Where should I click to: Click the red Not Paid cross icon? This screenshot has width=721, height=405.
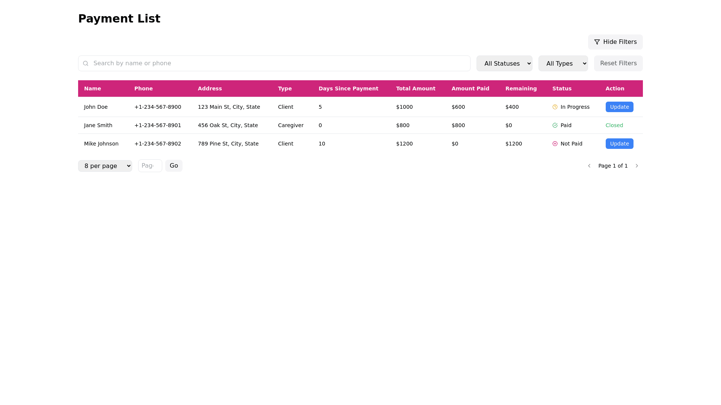point(555,144)
